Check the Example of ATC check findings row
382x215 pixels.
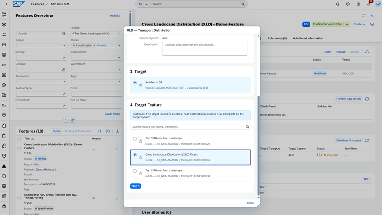(19, 199)
